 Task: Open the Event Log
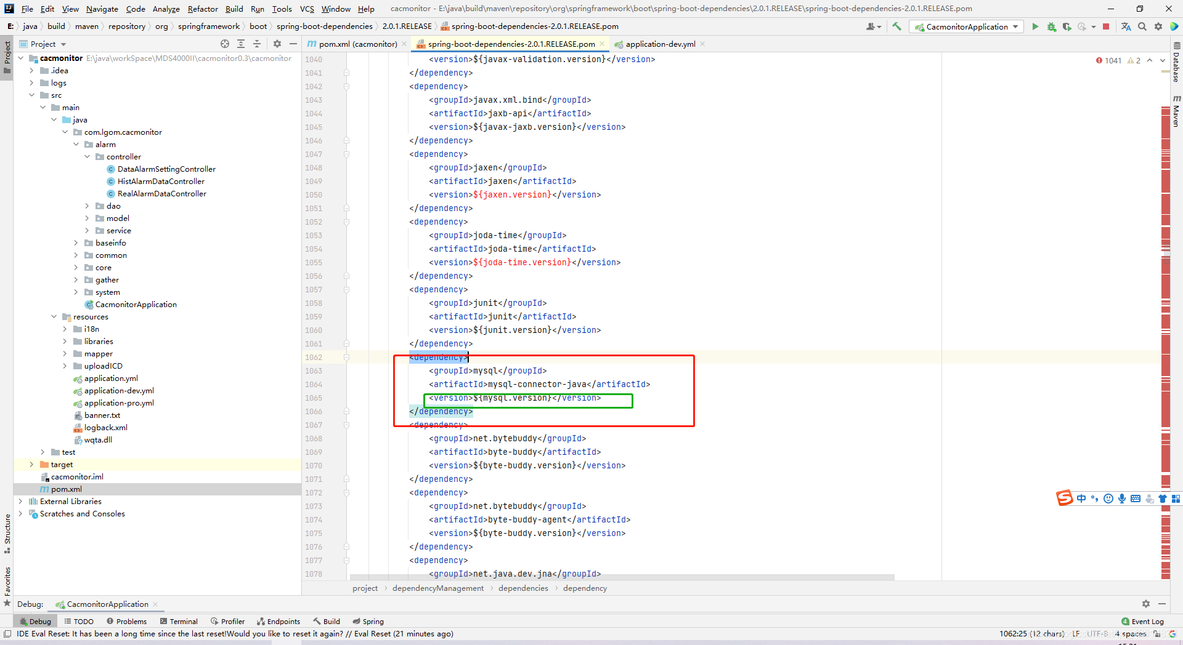pyautogui.click(x=1143, y=621)
